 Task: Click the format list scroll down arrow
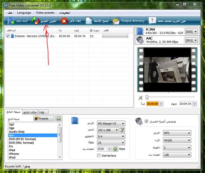[x=60, y=157]
